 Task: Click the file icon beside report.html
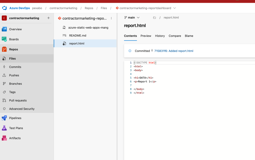64,43
